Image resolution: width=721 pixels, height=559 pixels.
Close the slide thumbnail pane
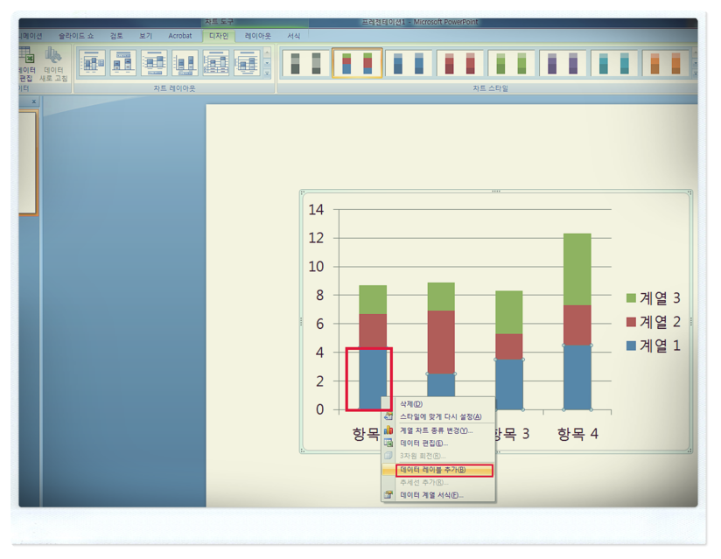(34, 102)
